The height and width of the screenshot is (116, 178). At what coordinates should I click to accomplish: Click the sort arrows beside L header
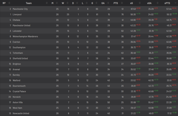pos(88,3)
